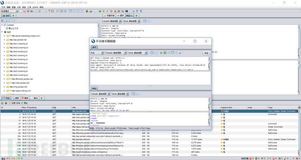Image resolution: width=301 pixels, height=160 pixels.
Task: Open the Body view dropdown in editor request section
Action: click(138, 53)
